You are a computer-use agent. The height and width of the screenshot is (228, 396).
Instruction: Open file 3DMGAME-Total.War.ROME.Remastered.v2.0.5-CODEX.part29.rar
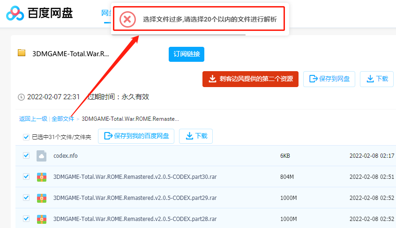point(135,198)
